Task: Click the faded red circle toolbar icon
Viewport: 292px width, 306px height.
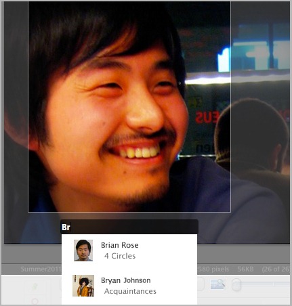Action: coord(35,301)
